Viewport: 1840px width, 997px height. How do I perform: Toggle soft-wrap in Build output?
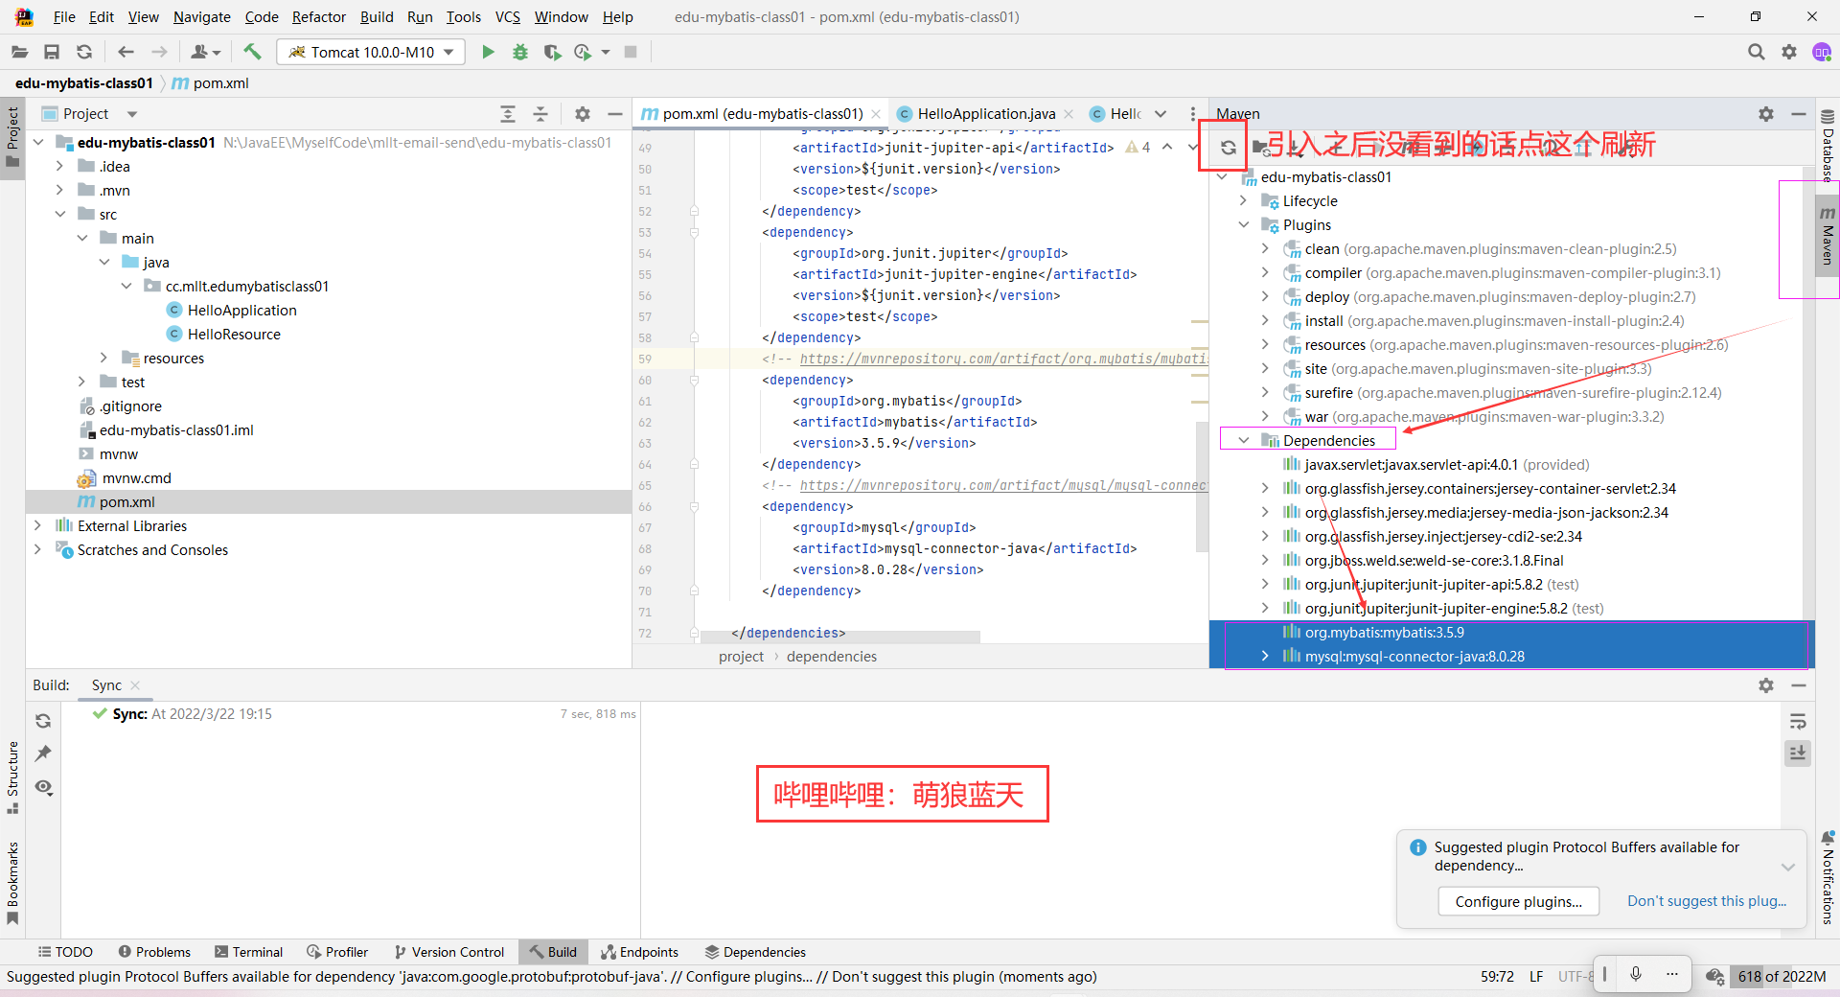click(x=1798, y=721)
